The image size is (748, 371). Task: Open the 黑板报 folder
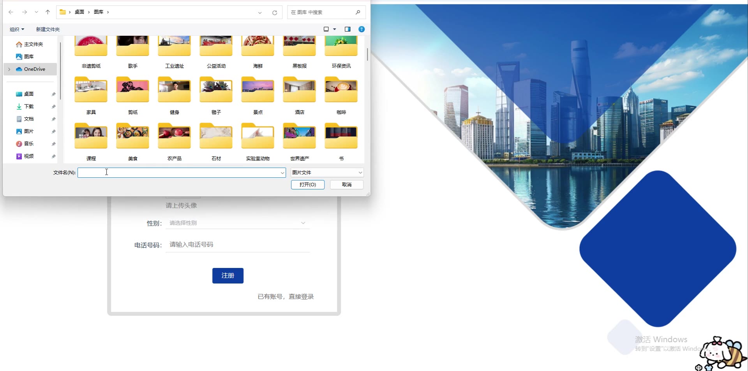pyautogui.click(x=299, y=52)
